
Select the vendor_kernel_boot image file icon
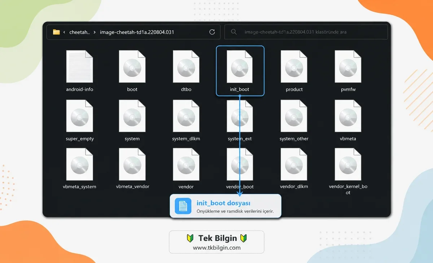tap(348, 164)
